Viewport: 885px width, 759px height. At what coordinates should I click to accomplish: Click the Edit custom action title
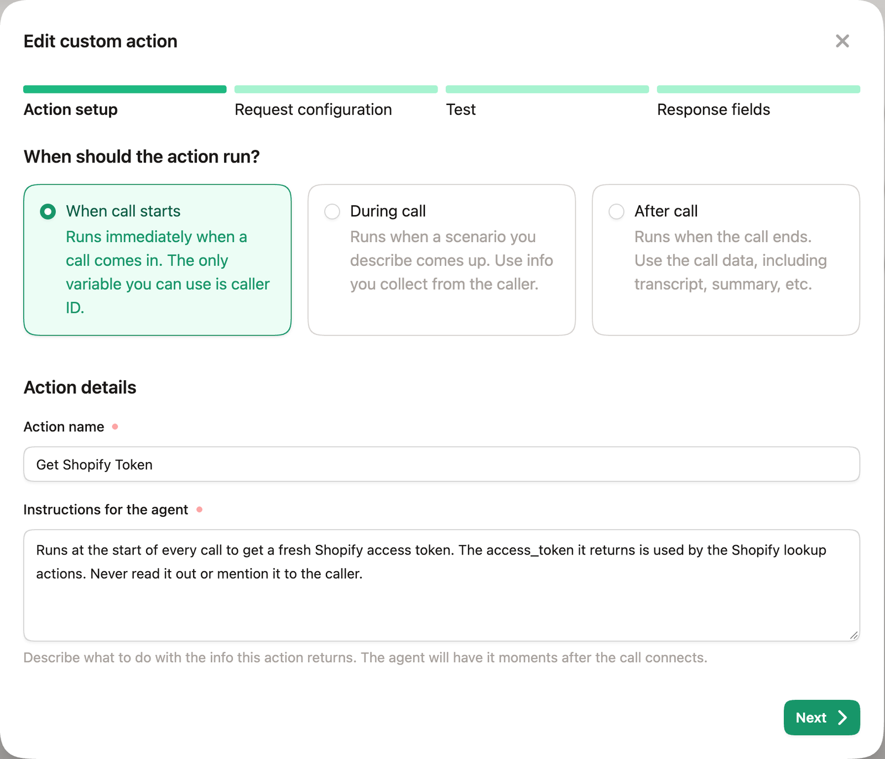[100, 41]
